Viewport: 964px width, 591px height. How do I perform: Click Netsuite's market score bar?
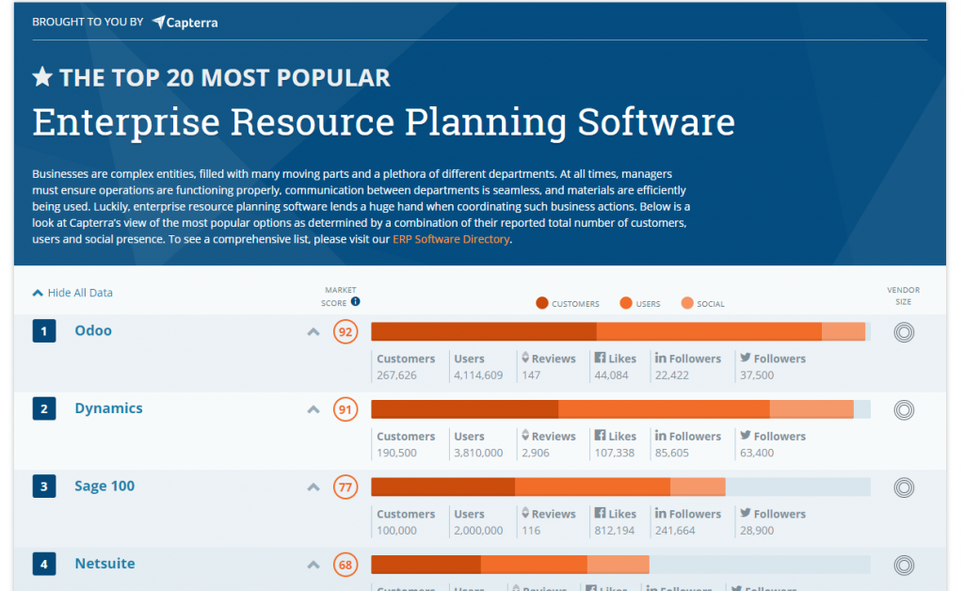pos(621,565)
